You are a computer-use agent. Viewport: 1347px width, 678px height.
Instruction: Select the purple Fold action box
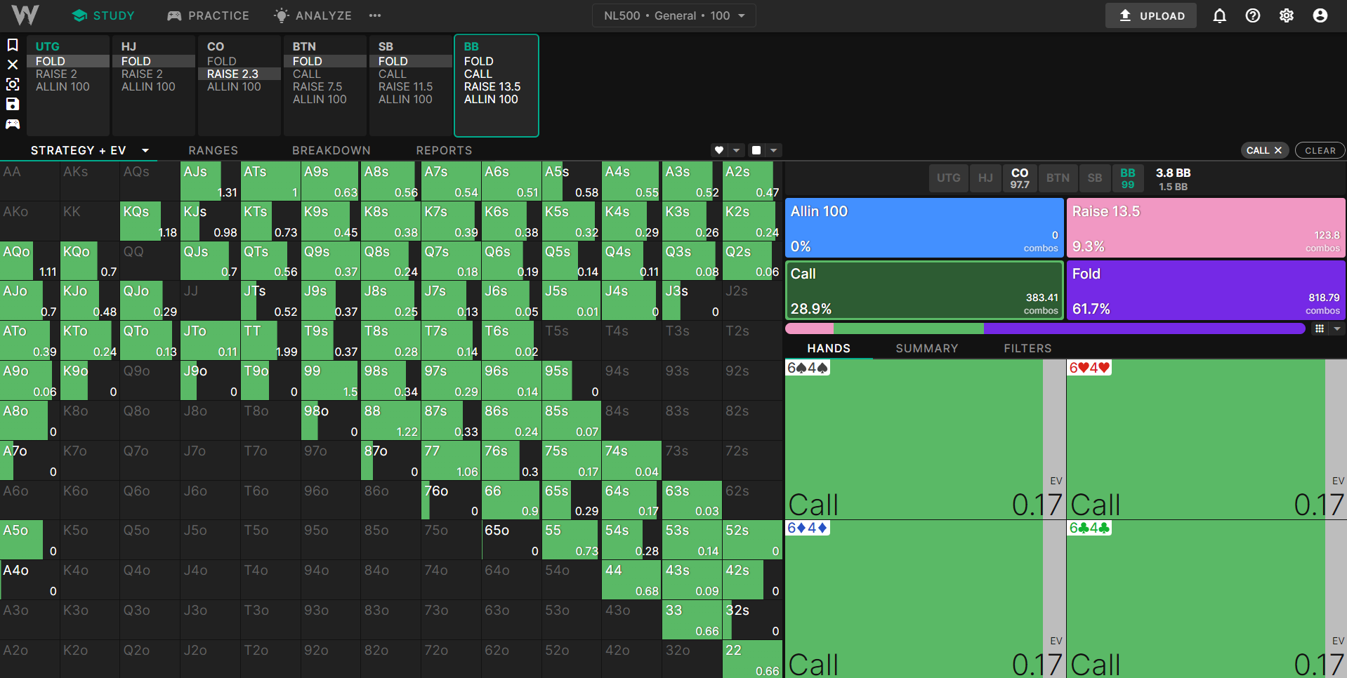[x=1206, y=291]
